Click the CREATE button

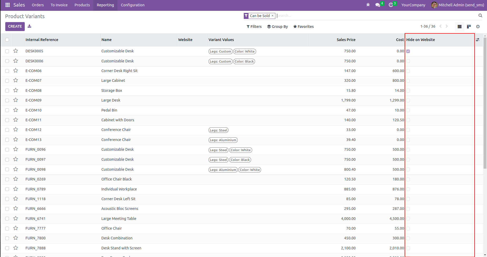point(15,26)
